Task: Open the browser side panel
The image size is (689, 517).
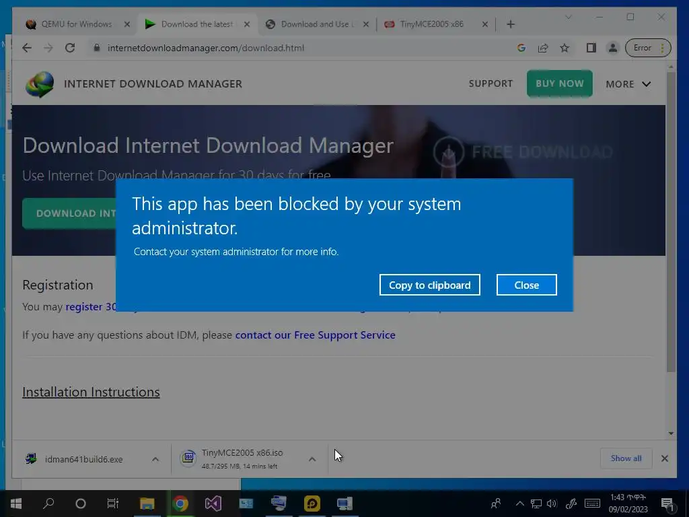Action: [591, 48]
